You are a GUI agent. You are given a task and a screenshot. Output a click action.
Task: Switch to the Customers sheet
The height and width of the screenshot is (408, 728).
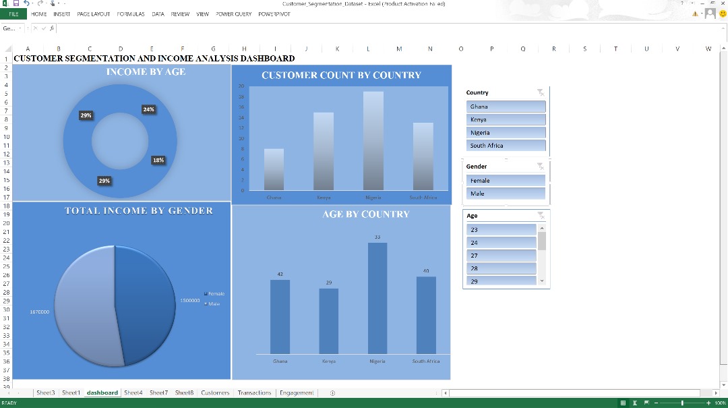click(215, 392)
